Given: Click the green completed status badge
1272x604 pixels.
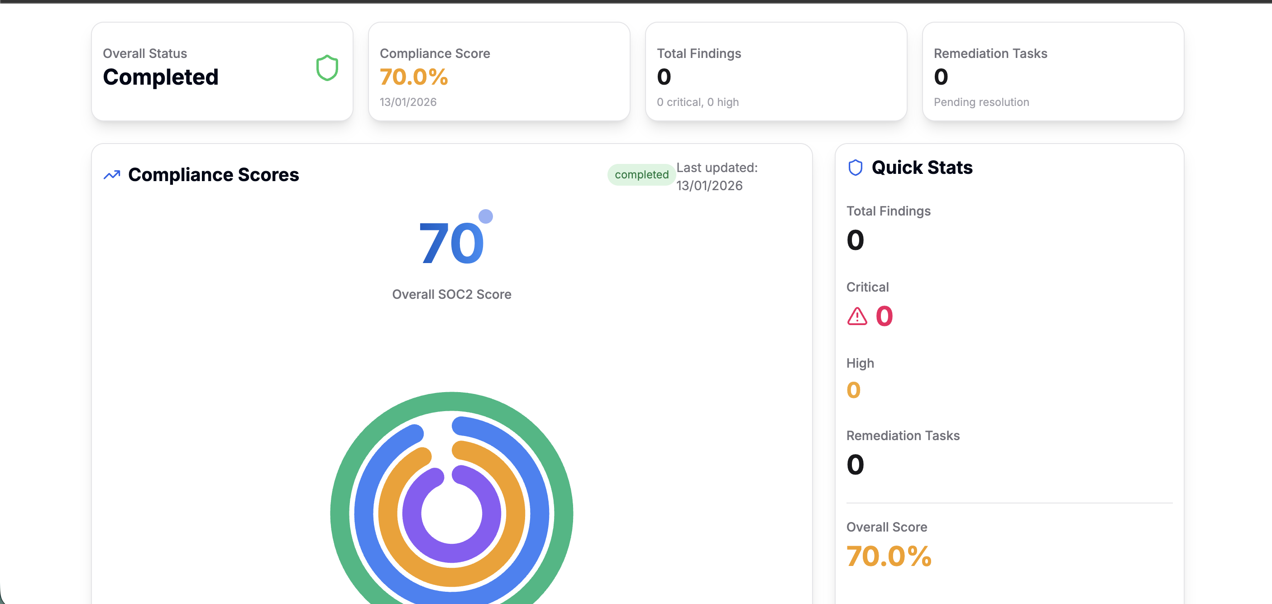Looking at the screenshot, I should pos(641,175).
